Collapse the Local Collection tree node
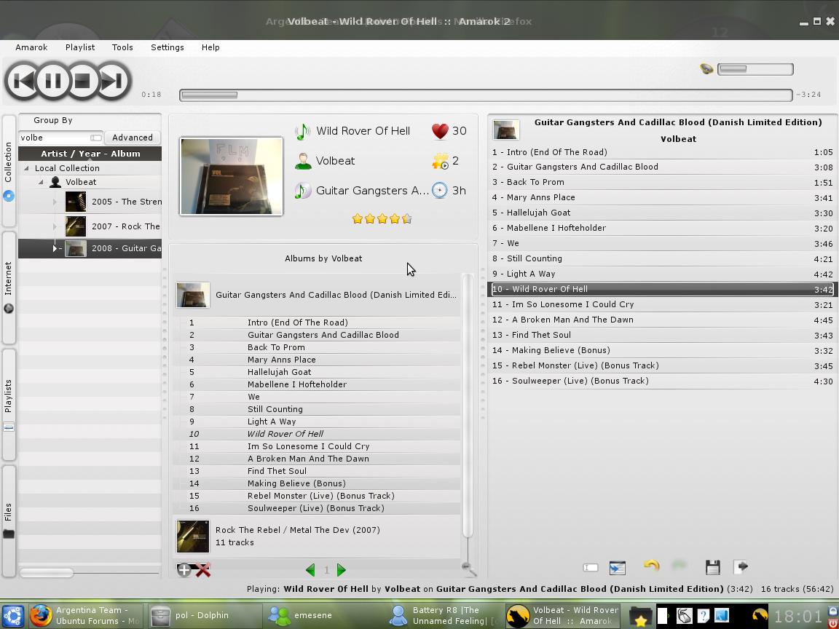839x629 pixels. tap(26, 168)
